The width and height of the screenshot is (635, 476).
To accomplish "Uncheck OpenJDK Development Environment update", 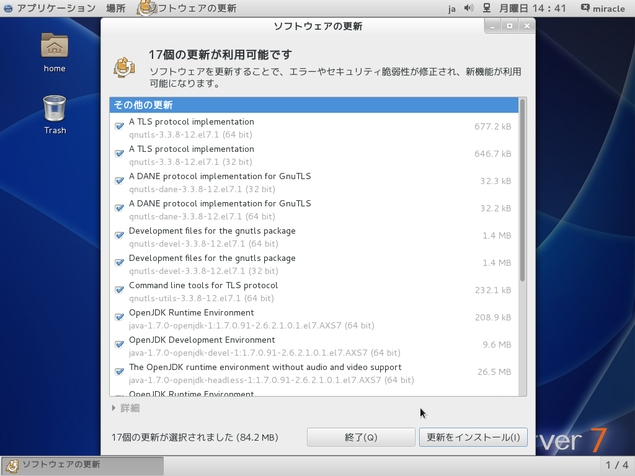I will (119, 345).
